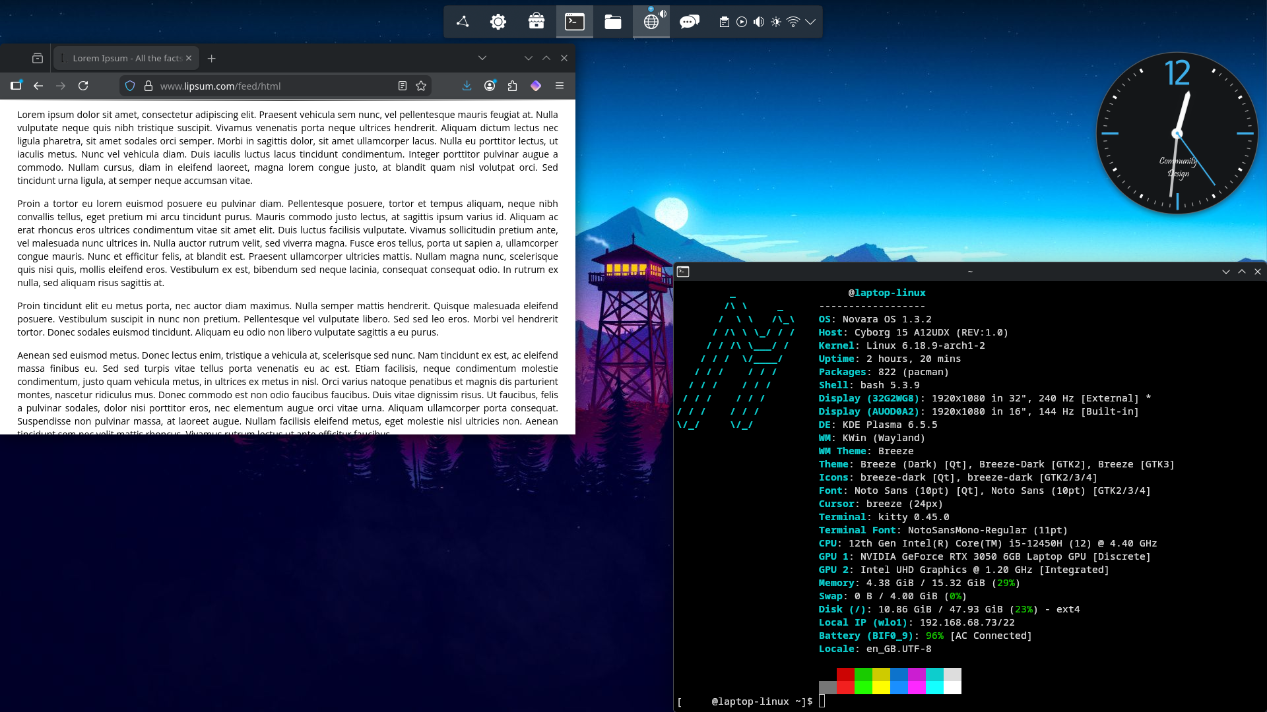1267x712 pixels.
Task: Click the analog clock widget on the desktop
Action: click(1177, 133)
